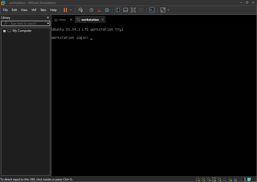Click the Library panel title
Image resolution: width=257 pixels, height=182 pixels.
point(6,18)
